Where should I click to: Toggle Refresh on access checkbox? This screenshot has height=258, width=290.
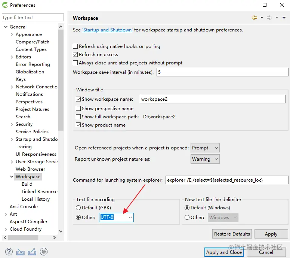tap(75, 55)
